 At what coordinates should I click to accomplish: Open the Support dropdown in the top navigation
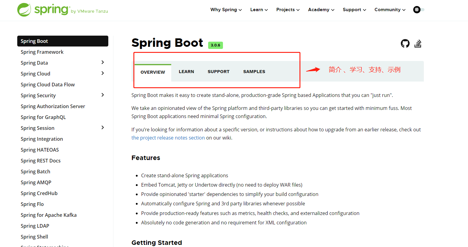354,10
